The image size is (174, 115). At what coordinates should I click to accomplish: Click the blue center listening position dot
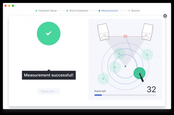(x=125, y=66)
